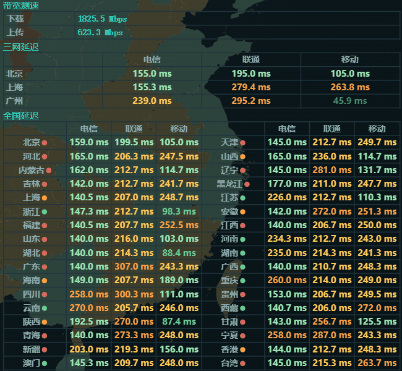The image size is (402, 371).
Task: Click the 300.3 ms 四川 联通 value
Action: pos(134,294)
